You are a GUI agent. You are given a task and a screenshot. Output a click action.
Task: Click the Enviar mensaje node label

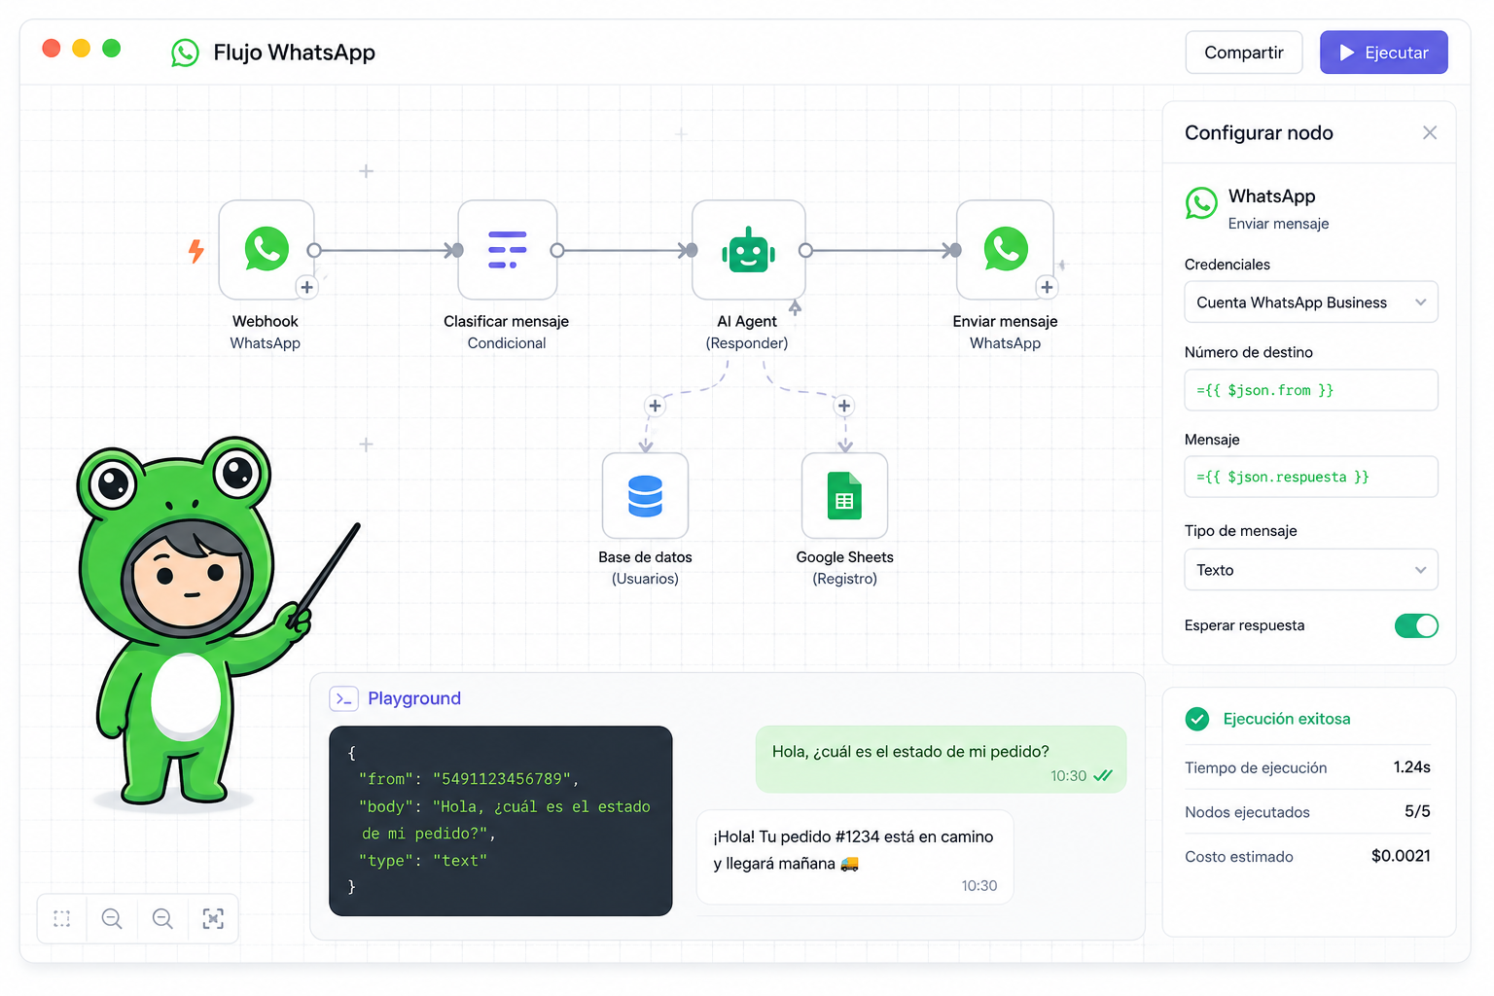click(x=1005, y=321)
